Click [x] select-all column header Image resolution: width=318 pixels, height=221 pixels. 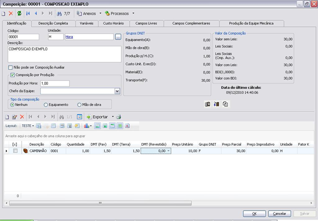15,145
